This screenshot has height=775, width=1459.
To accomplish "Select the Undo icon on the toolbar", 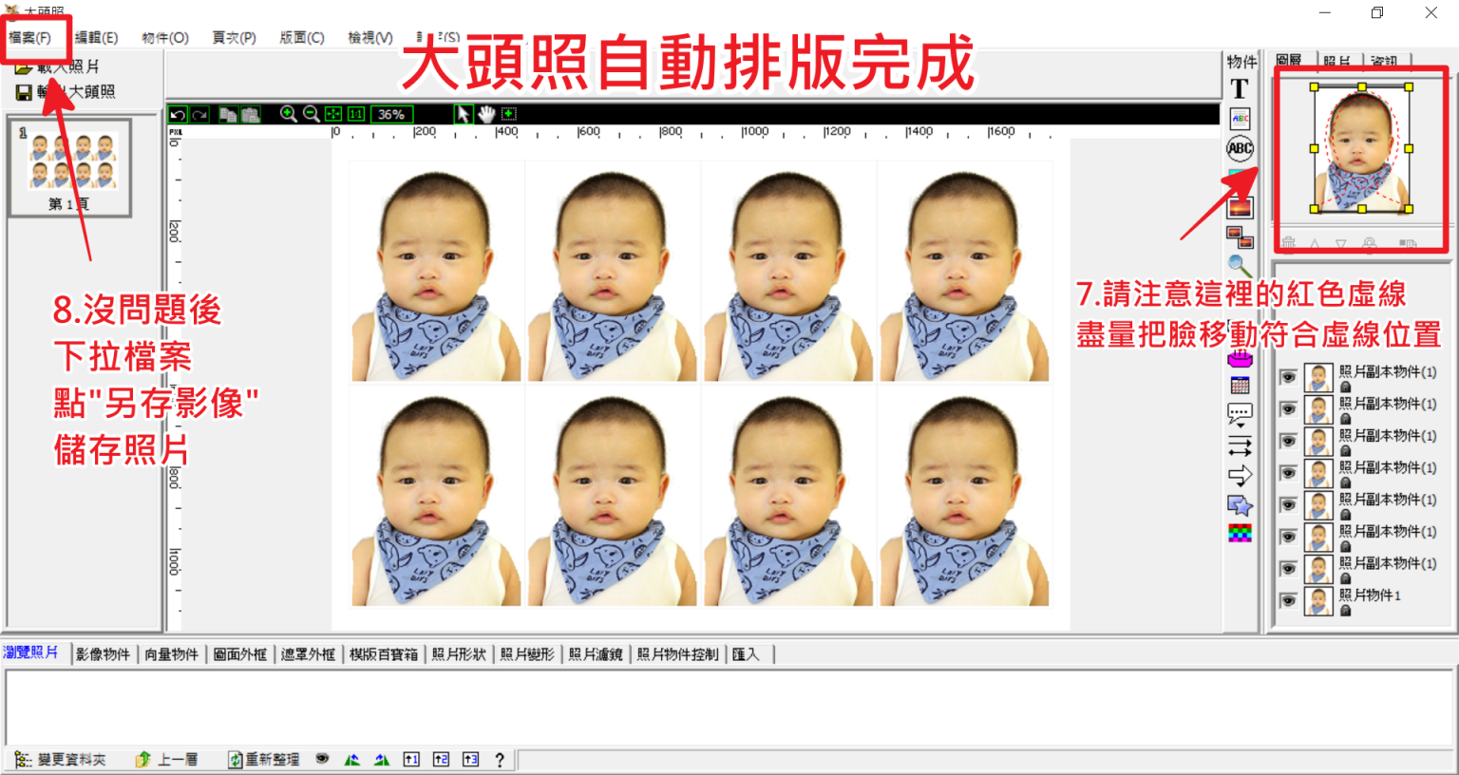I will click(x=179, y=114).
